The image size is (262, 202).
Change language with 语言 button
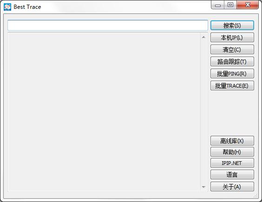click(x=232, y=175)
